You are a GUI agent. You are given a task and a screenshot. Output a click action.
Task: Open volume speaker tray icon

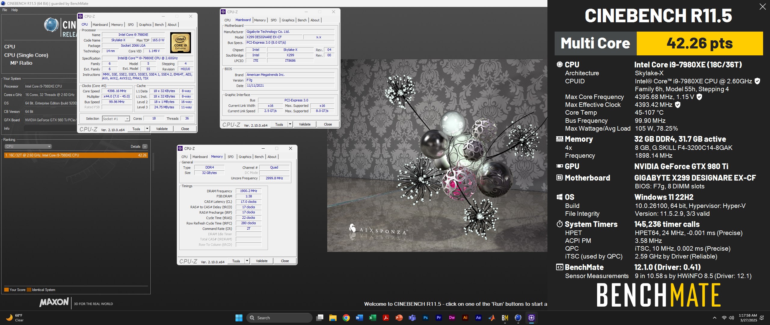click(x=731, y=318)
